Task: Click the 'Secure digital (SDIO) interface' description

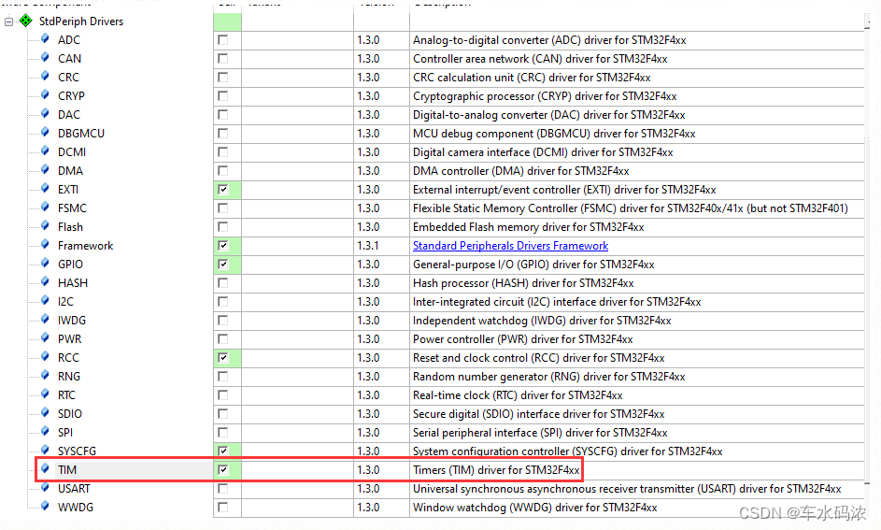Action: [x=539, y=414]
